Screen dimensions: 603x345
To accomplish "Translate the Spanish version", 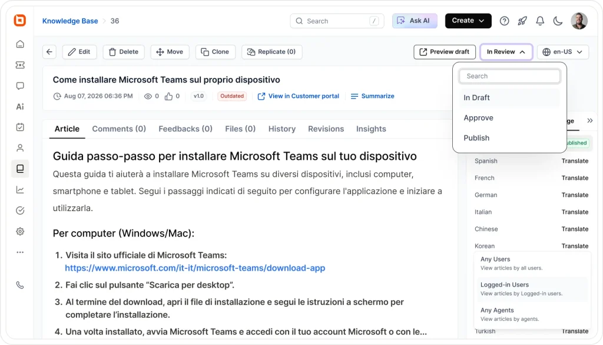I will 575,161.
